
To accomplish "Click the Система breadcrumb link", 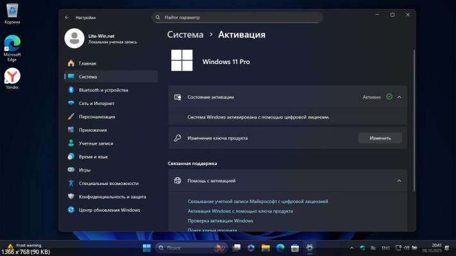I will click(x=185, y=35).
